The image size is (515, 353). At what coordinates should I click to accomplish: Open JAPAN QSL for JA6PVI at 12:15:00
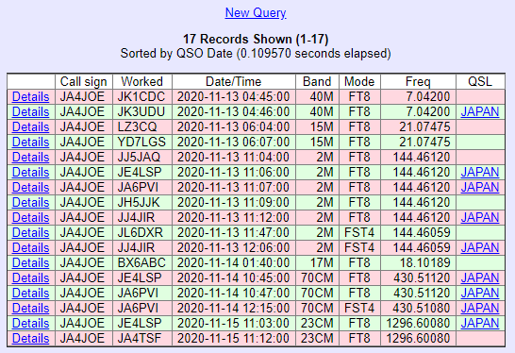click(480, 309)
